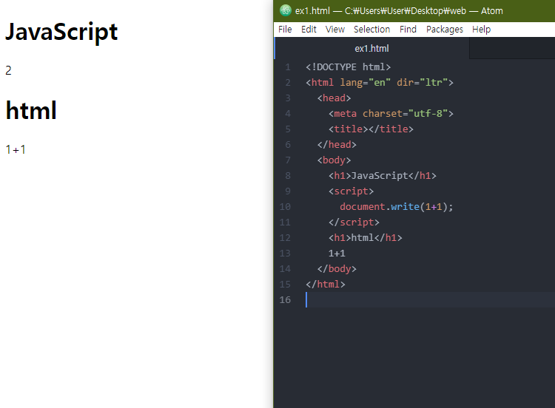The width and height of the screenshot is (555, 408).
Task: Click the closing </head> tag line
Action: click(x=337, y=145)
